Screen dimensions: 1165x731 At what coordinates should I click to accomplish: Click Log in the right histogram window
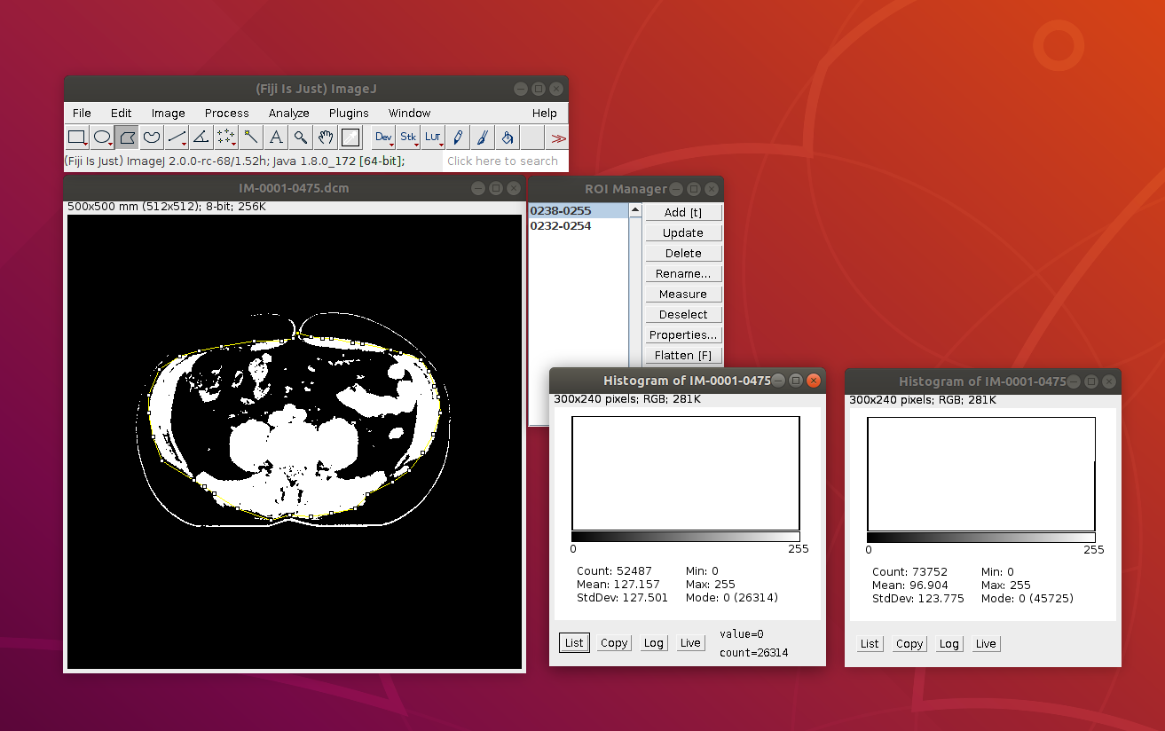pyautogui.click(x=949, y=644)
